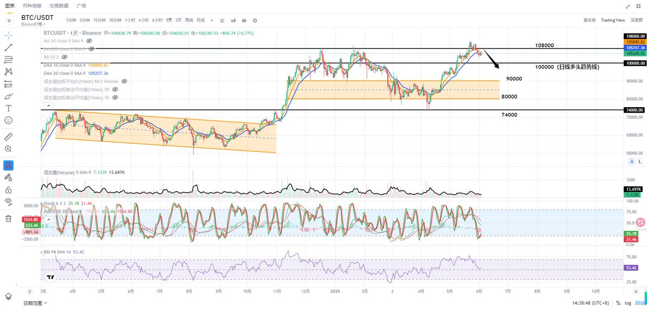The height and width of the screenshot is (309, 647).
Task: Show the hidden VWMA 20 indicator
Action: [115, 89]
